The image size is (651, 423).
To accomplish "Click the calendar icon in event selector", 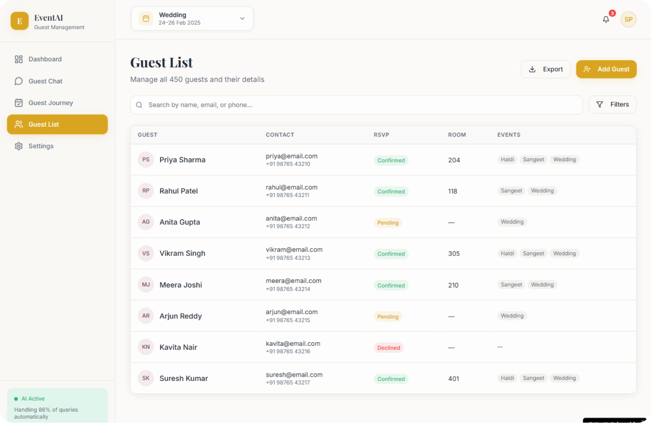I will pyautogui.click(x=146, y=19).
